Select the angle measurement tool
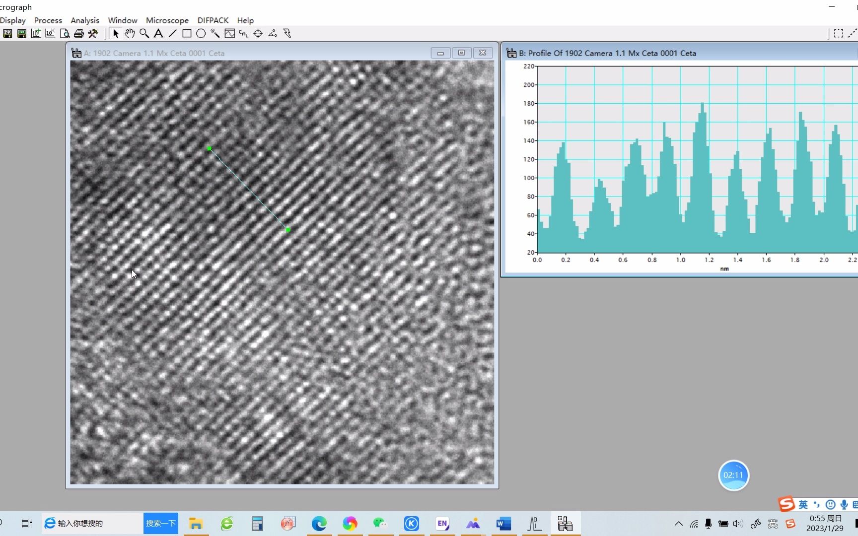Viewport: 858px width, 536px height. click(272, 33)
